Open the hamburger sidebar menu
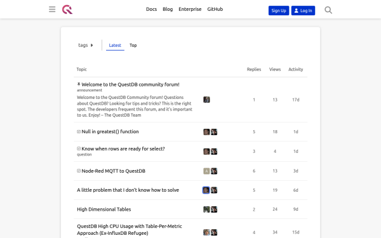The height and width of the screenshot is (238, 381). tap(52, 10)
